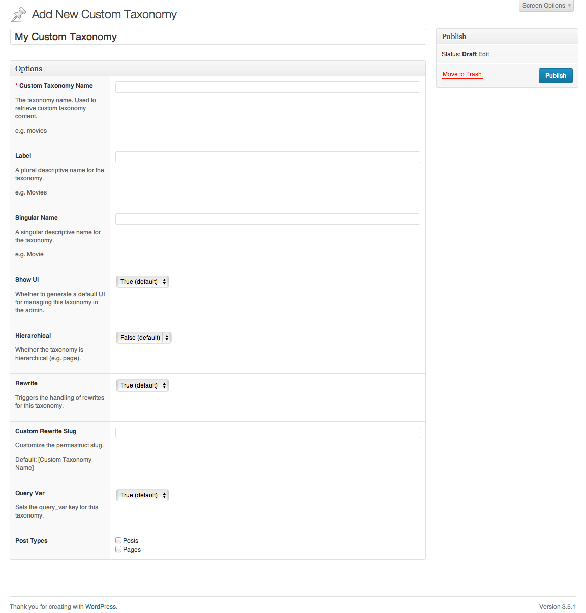Open the WordPress link in footer

coord(101,607)
